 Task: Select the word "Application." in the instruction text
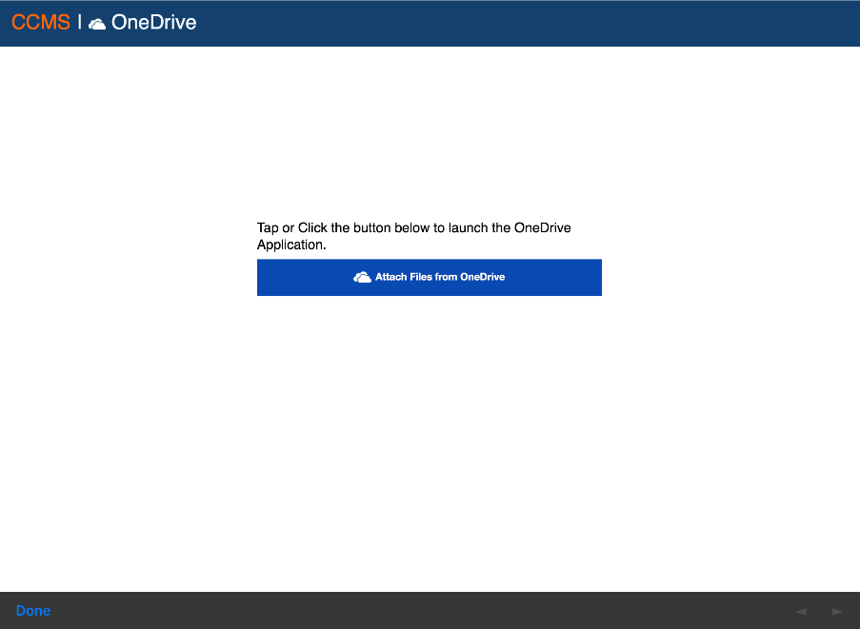coord(291,245)
